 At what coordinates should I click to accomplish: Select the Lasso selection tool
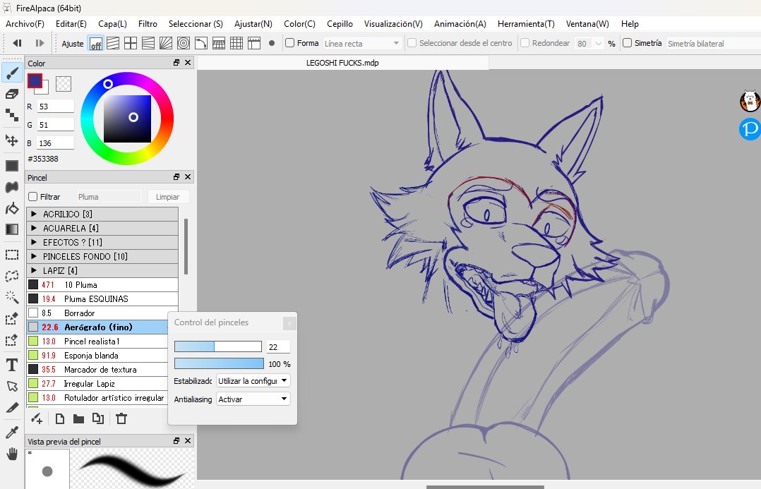(x=12, y=276)
